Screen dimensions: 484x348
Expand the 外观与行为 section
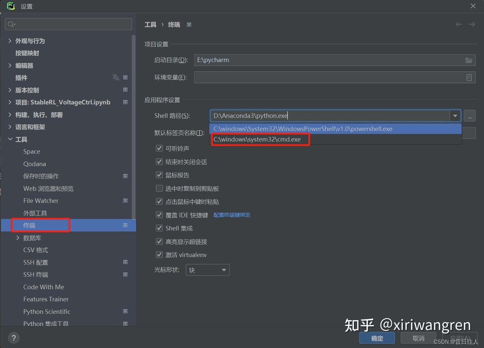coord(10,41)
